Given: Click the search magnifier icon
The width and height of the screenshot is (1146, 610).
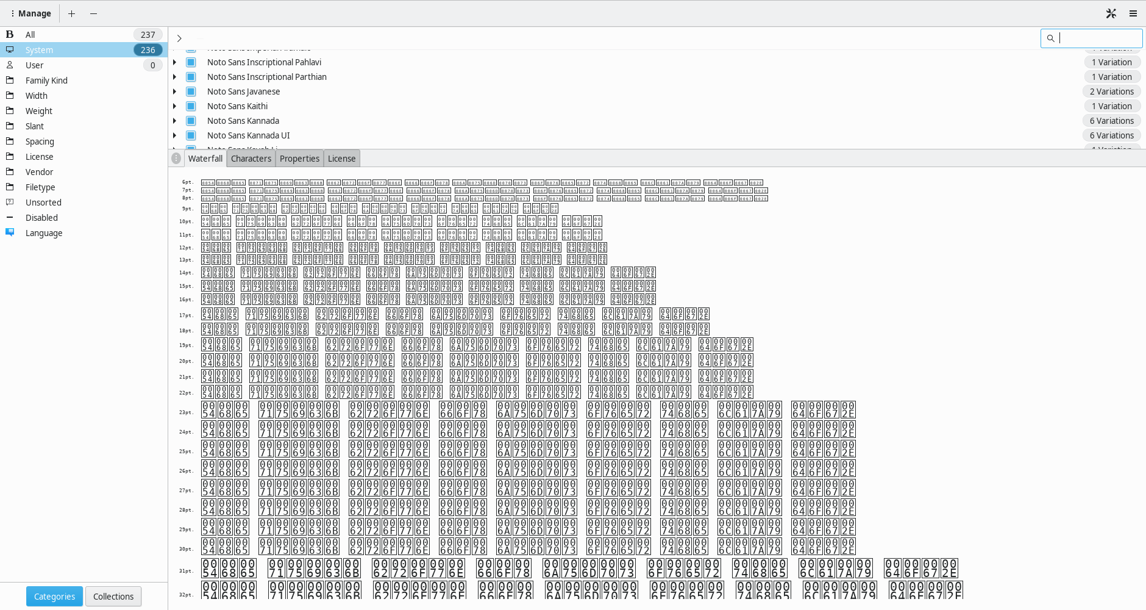Looking at the screenshot, I should 1051,38.
